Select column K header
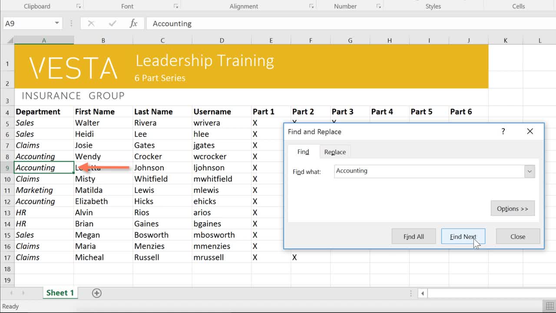Viewport: 556px width, 313px height. 506,40
